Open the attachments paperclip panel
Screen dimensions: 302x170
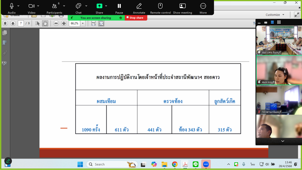pyautogui.click(x=5, y=53)
